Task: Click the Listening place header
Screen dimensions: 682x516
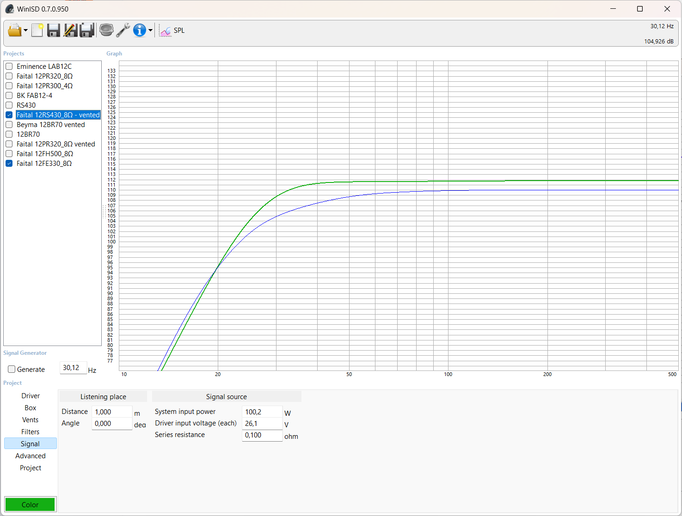Action: click(x=103, y=397)
